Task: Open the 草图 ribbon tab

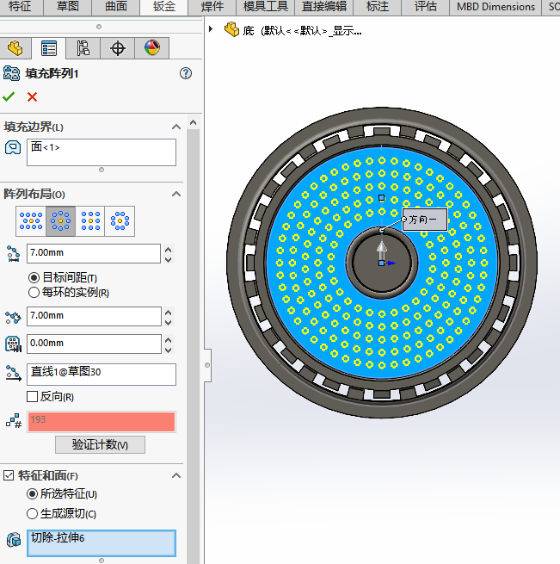Action: 68,7
